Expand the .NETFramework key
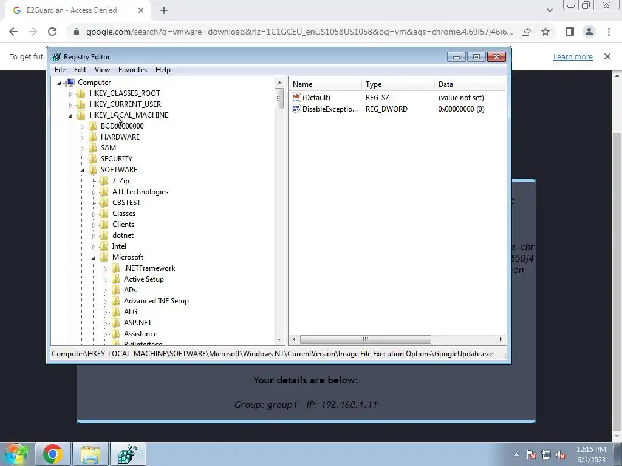This screenshot has height=466, width=622. pyautogui.click(x=105, y=269)
